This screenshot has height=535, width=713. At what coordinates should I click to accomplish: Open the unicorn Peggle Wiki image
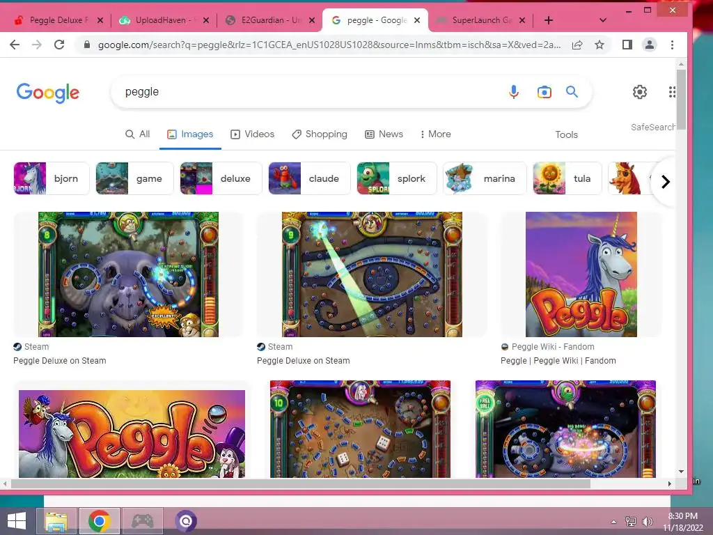click(581, 274)
